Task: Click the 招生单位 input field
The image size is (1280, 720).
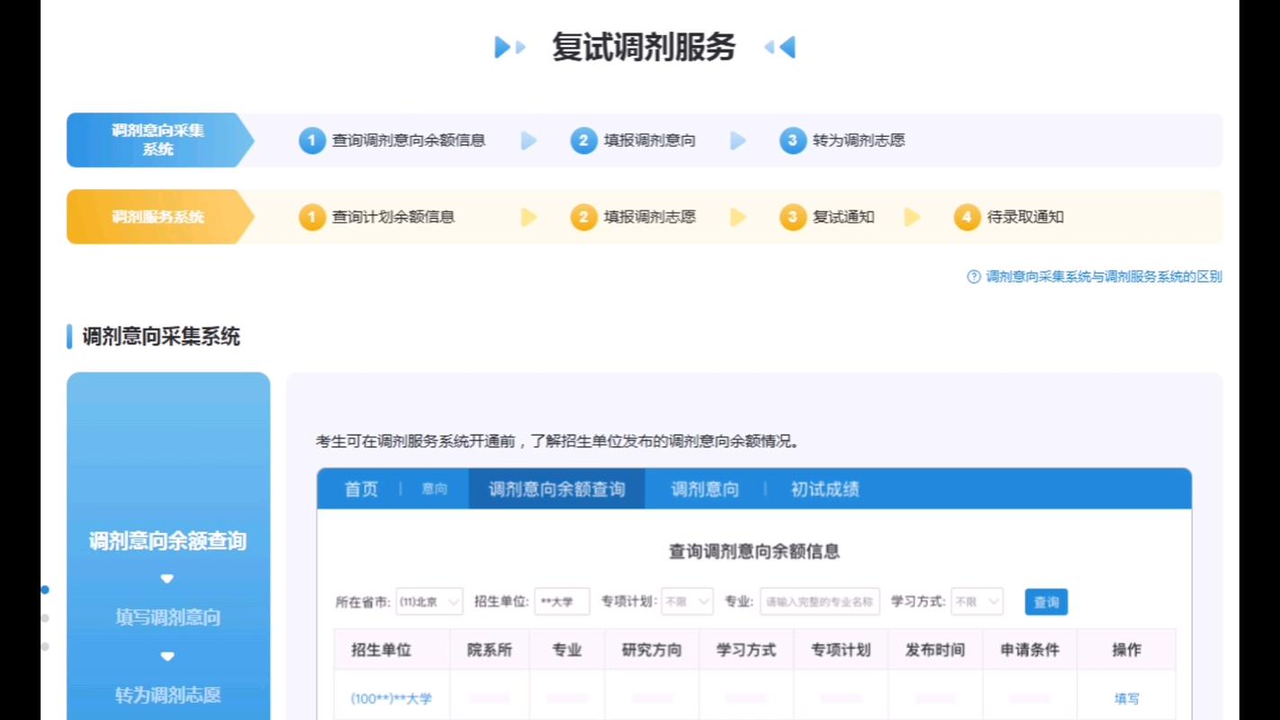Action: tap(562, 602)
